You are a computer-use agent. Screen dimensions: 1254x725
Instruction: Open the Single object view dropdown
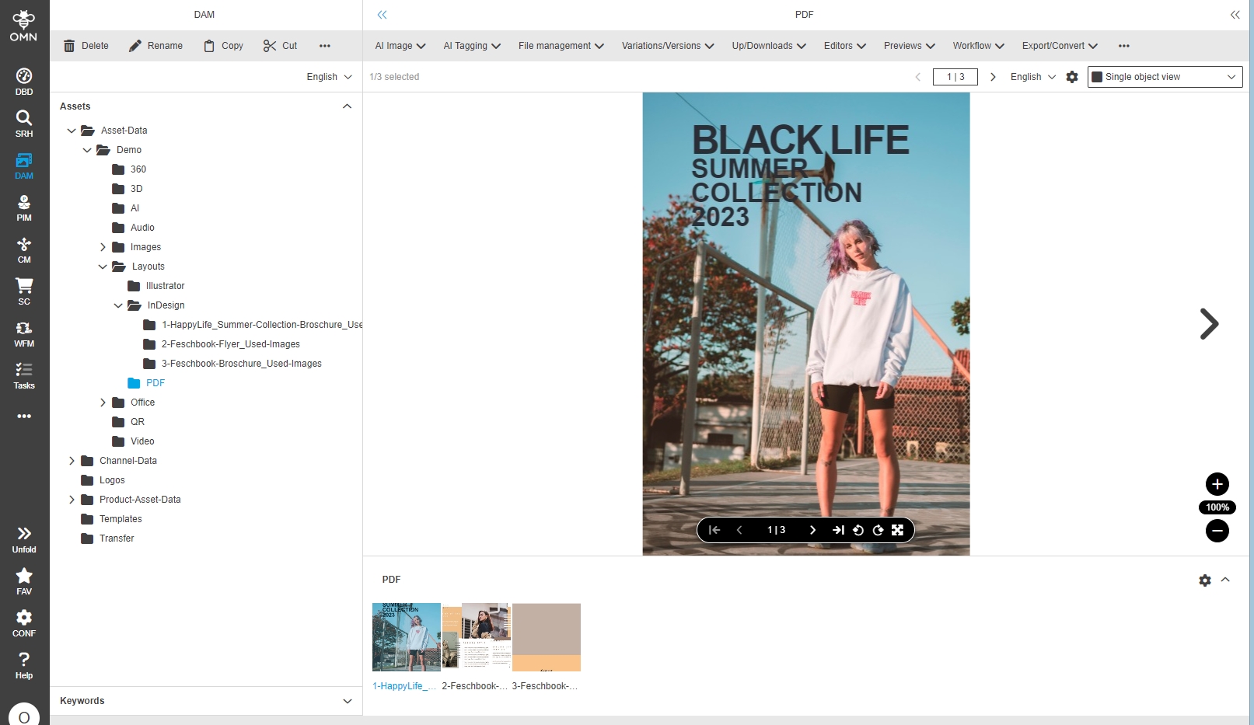click(1164, 77)
